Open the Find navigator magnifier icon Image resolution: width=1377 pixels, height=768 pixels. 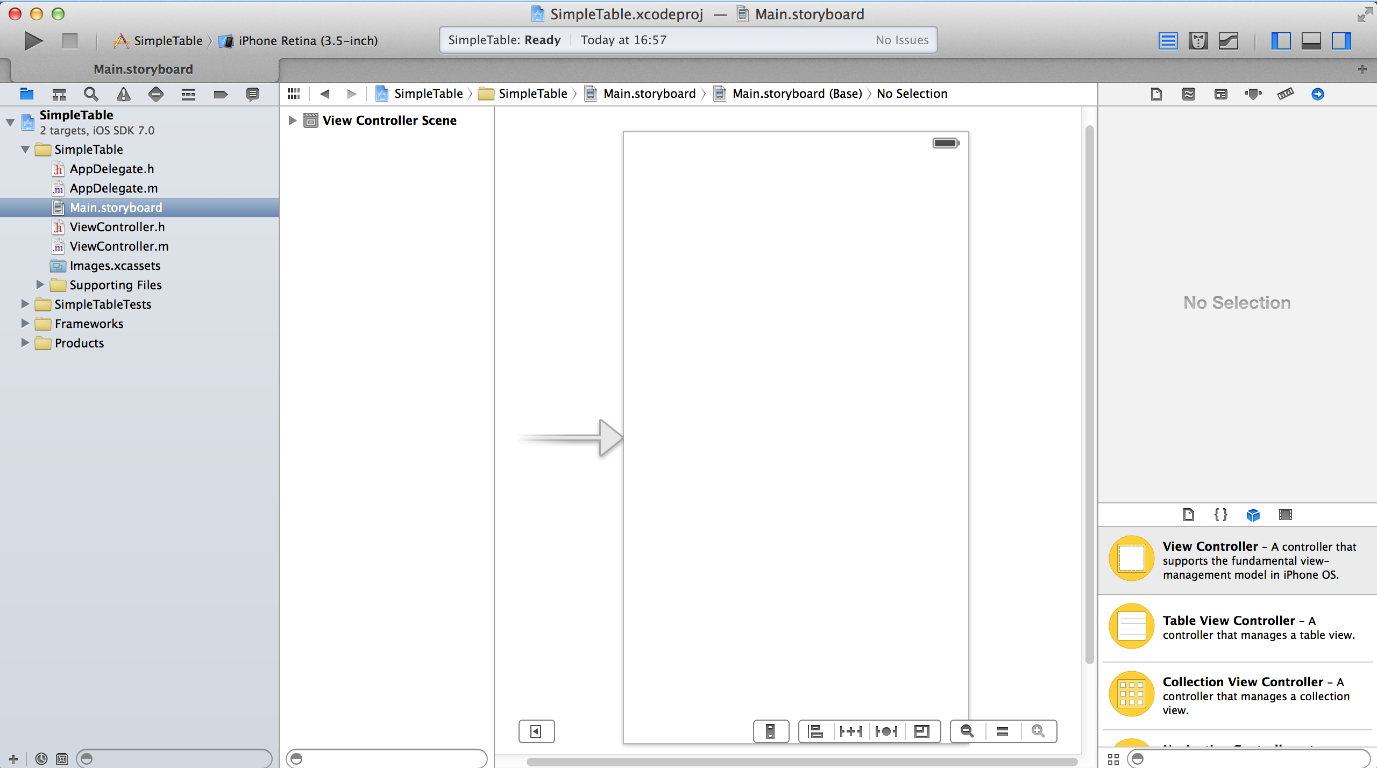pos(91,94)
